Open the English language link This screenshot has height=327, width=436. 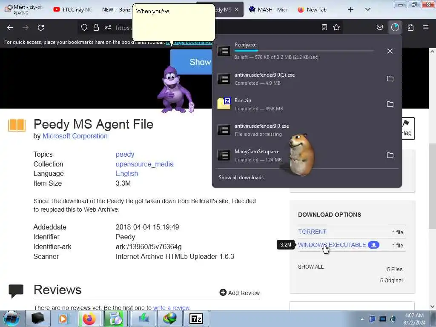[127, 174]
